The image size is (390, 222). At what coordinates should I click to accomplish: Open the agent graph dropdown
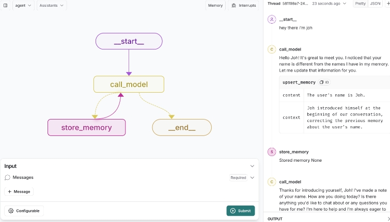click(x=23, y=5)
